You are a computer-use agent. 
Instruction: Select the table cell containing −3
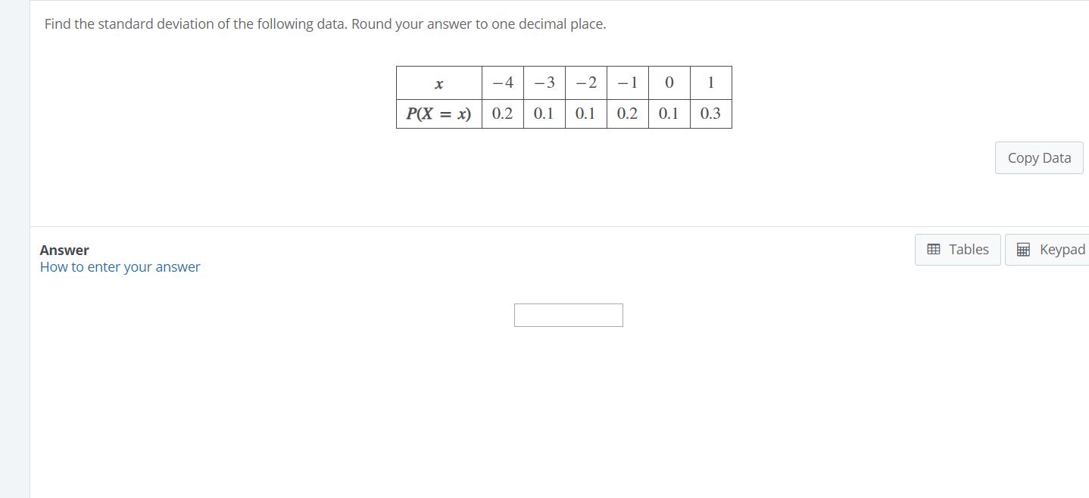click(x=544, y=82)
